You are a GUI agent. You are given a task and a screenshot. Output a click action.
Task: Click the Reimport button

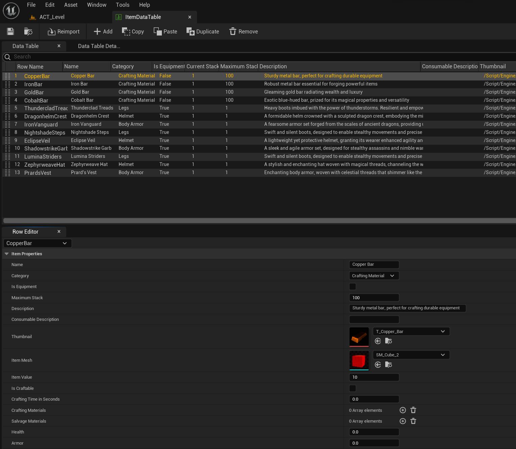(x=63, y=31)
